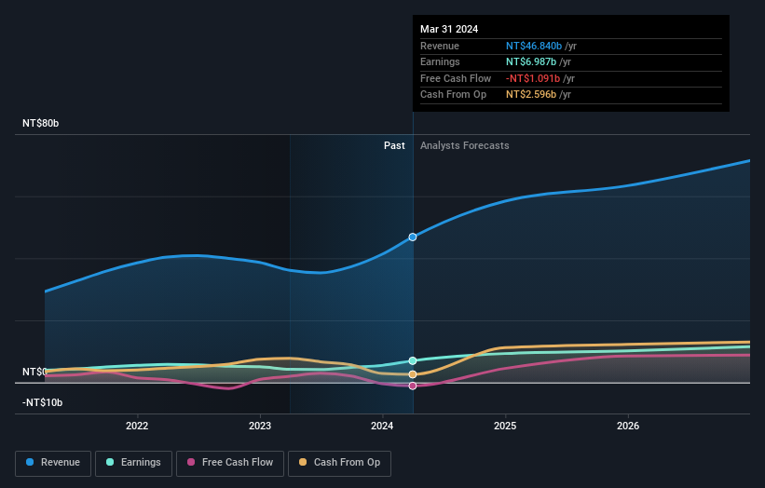765x488 pixels.
Task: Click the NT$46.840b revenue value
Action: [534, 46]
